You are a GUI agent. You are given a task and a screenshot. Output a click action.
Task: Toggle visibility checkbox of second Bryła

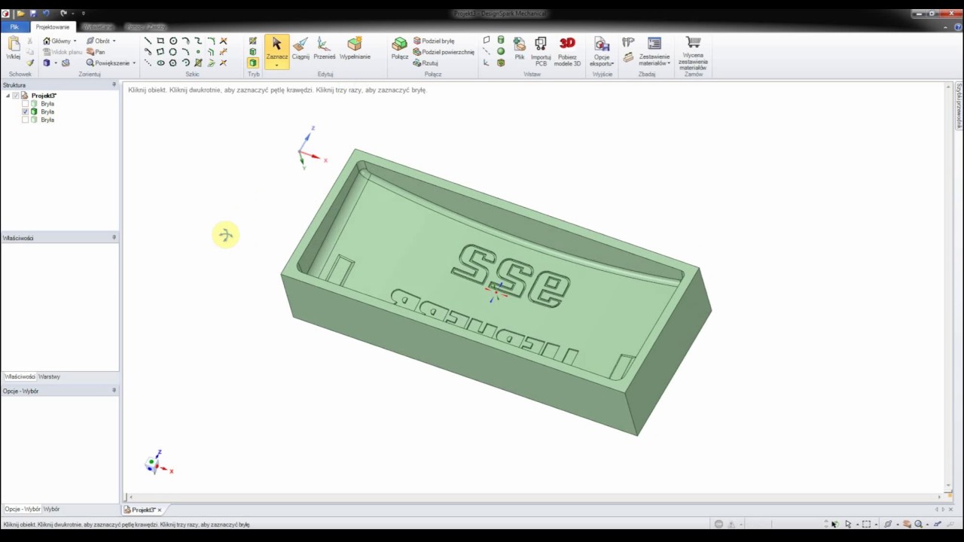coord(25,111)
